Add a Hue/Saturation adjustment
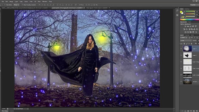 [x=184, y=29]
